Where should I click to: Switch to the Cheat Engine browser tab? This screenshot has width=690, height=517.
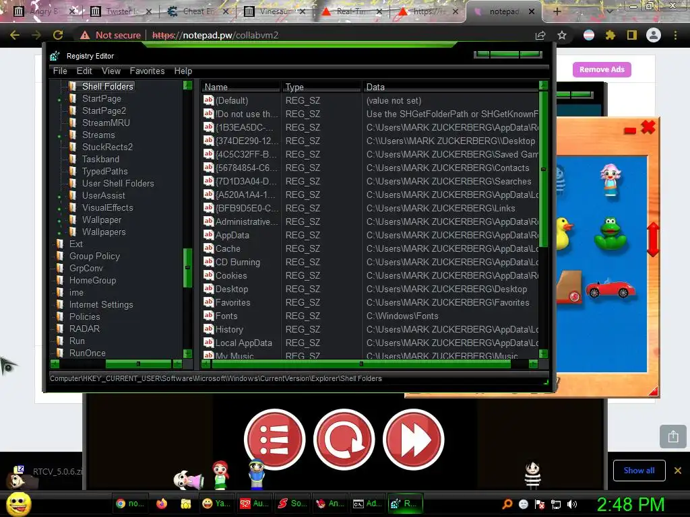(199, 11)
